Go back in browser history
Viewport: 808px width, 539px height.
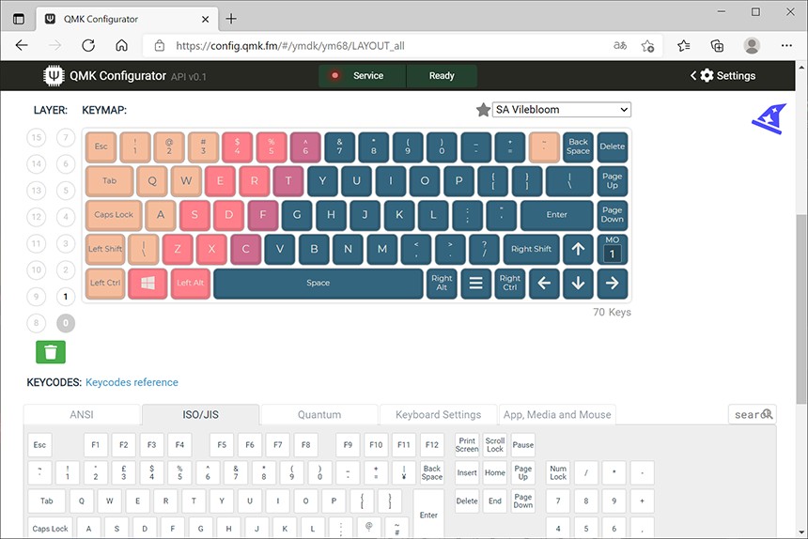point(22,45)
